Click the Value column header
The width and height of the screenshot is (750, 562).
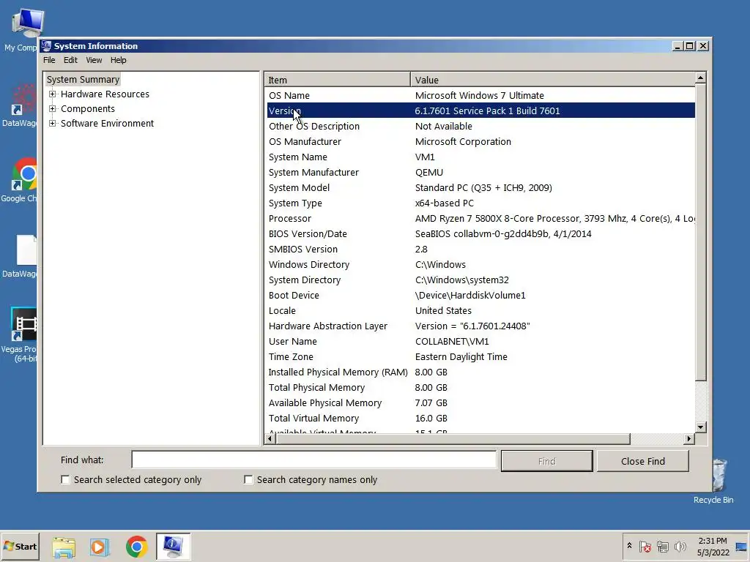pos(552,80)
